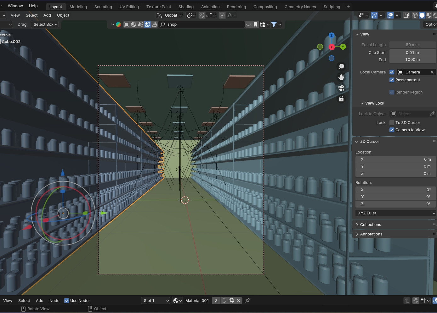This screenshot has width=437, height=313.
Task: Click the red X axis on navigation gizmo
Action: (332, 47)
